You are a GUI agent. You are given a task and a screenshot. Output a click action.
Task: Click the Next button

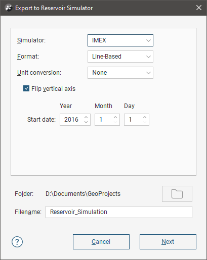click(x=168, y=242)
